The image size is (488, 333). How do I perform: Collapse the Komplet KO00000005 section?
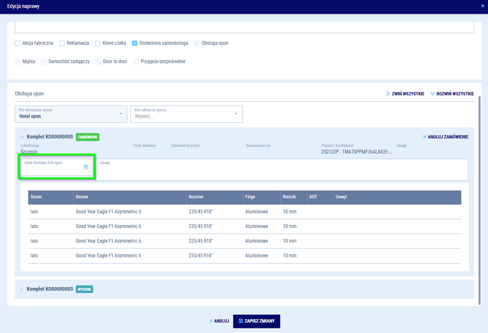22,137
